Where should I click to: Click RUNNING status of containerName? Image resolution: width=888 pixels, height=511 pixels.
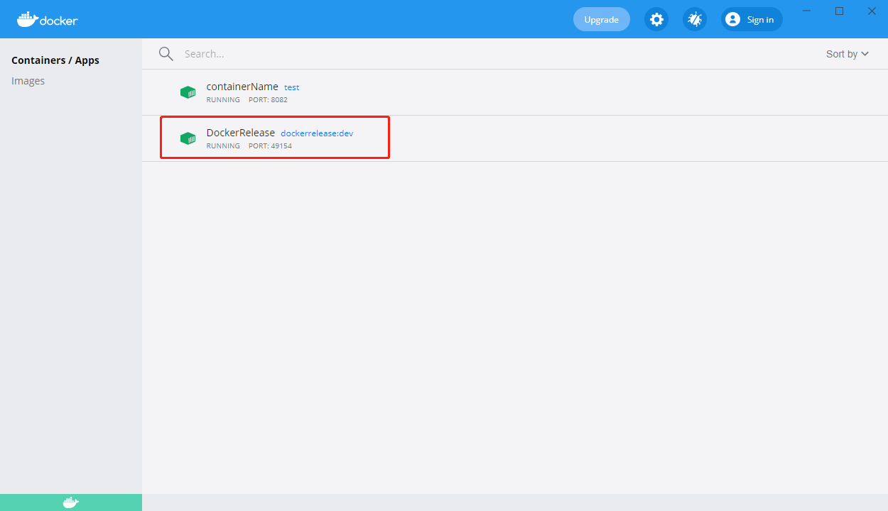223,100
